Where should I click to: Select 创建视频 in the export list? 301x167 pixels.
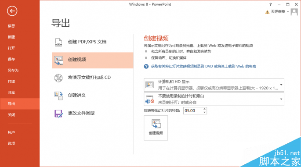tap(93, 60)
